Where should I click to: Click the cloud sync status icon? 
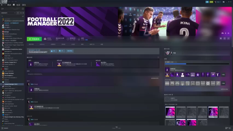(x=45, y=39)
